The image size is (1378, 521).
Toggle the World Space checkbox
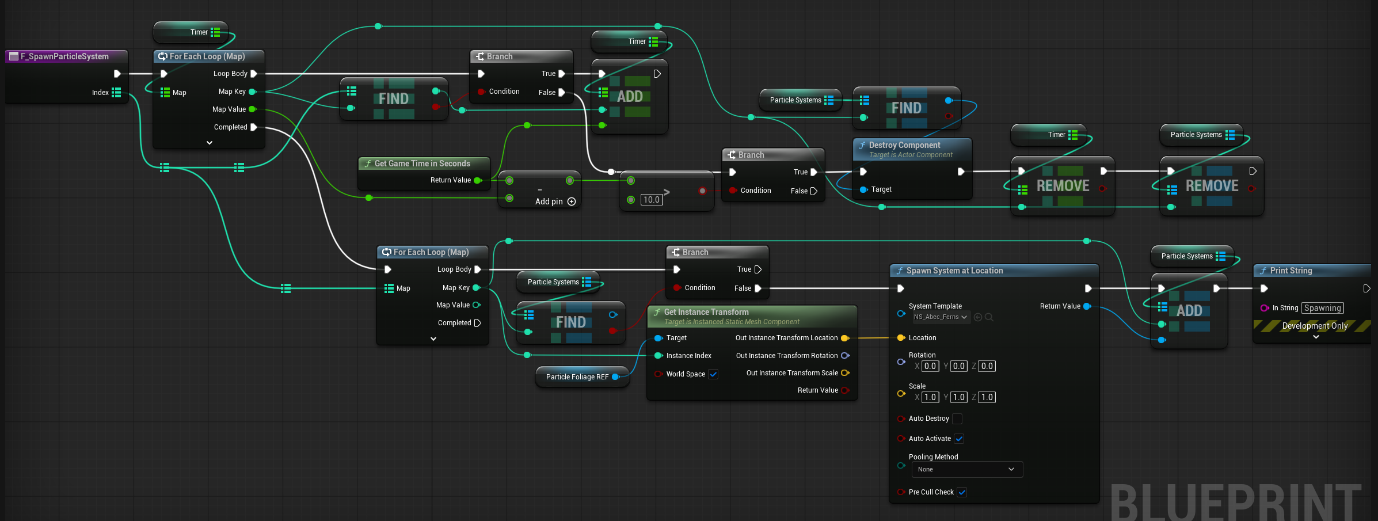coord(713,374)
